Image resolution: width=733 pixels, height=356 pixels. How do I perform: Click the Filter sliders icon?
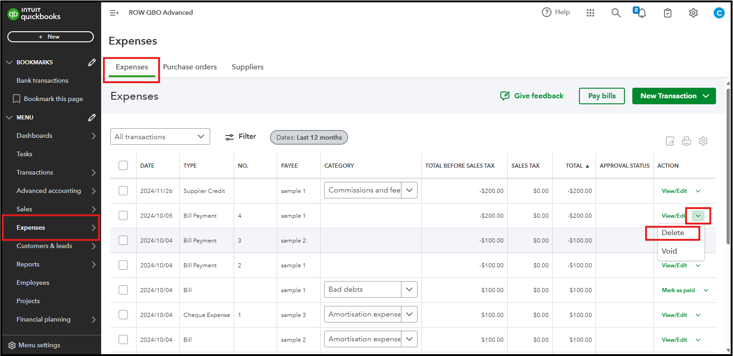pyautogui.click(x=229, y=137)
